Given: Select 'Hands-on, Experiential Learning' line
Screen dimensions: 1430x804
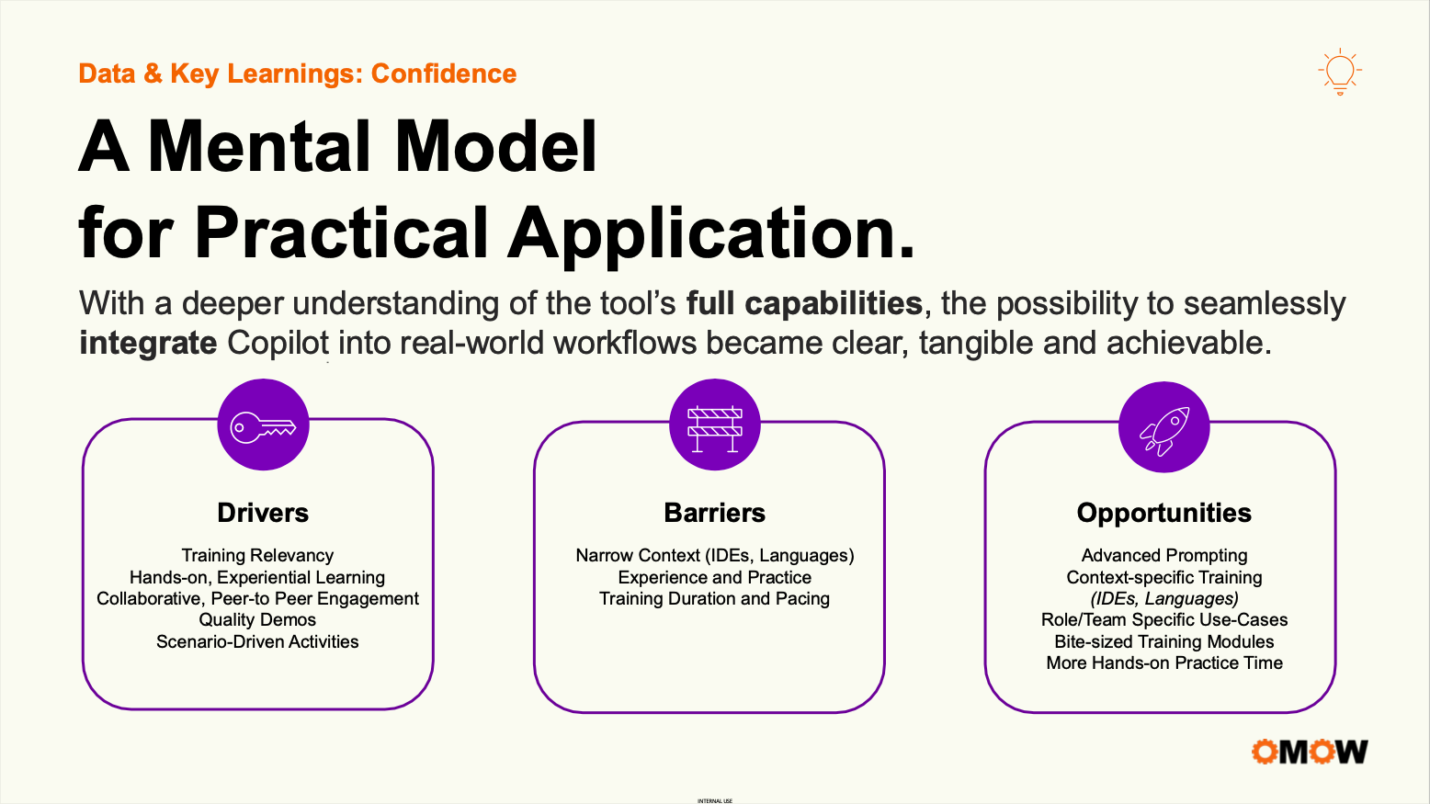Looking at the screenshot, I should tap(257, 577).
